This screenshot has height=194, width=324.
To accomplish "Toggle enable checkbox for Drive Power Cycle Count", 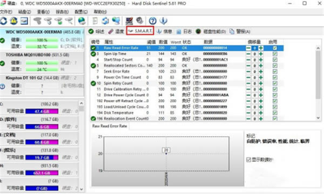I will pos(275,95).
